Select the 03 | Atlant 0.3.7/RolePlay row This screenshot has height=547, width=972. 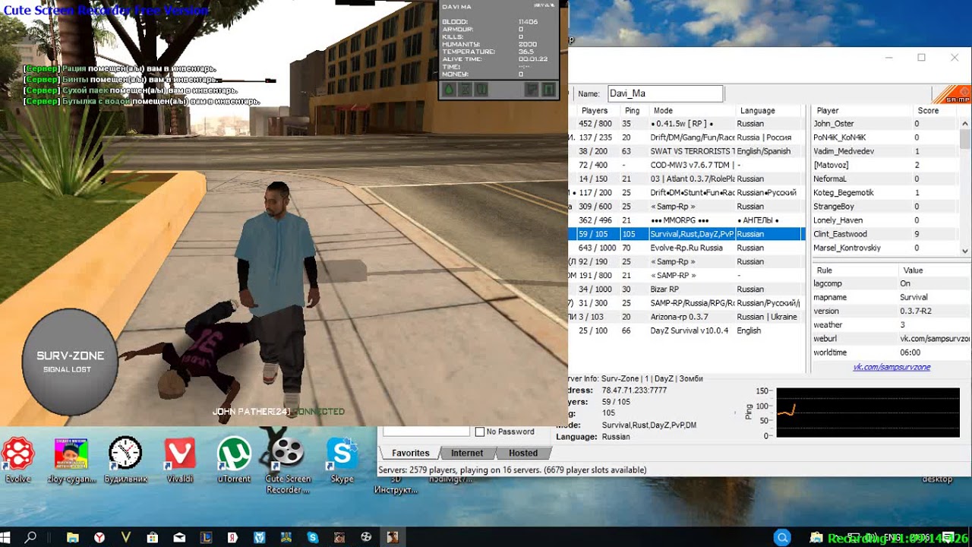coord(686,179)
